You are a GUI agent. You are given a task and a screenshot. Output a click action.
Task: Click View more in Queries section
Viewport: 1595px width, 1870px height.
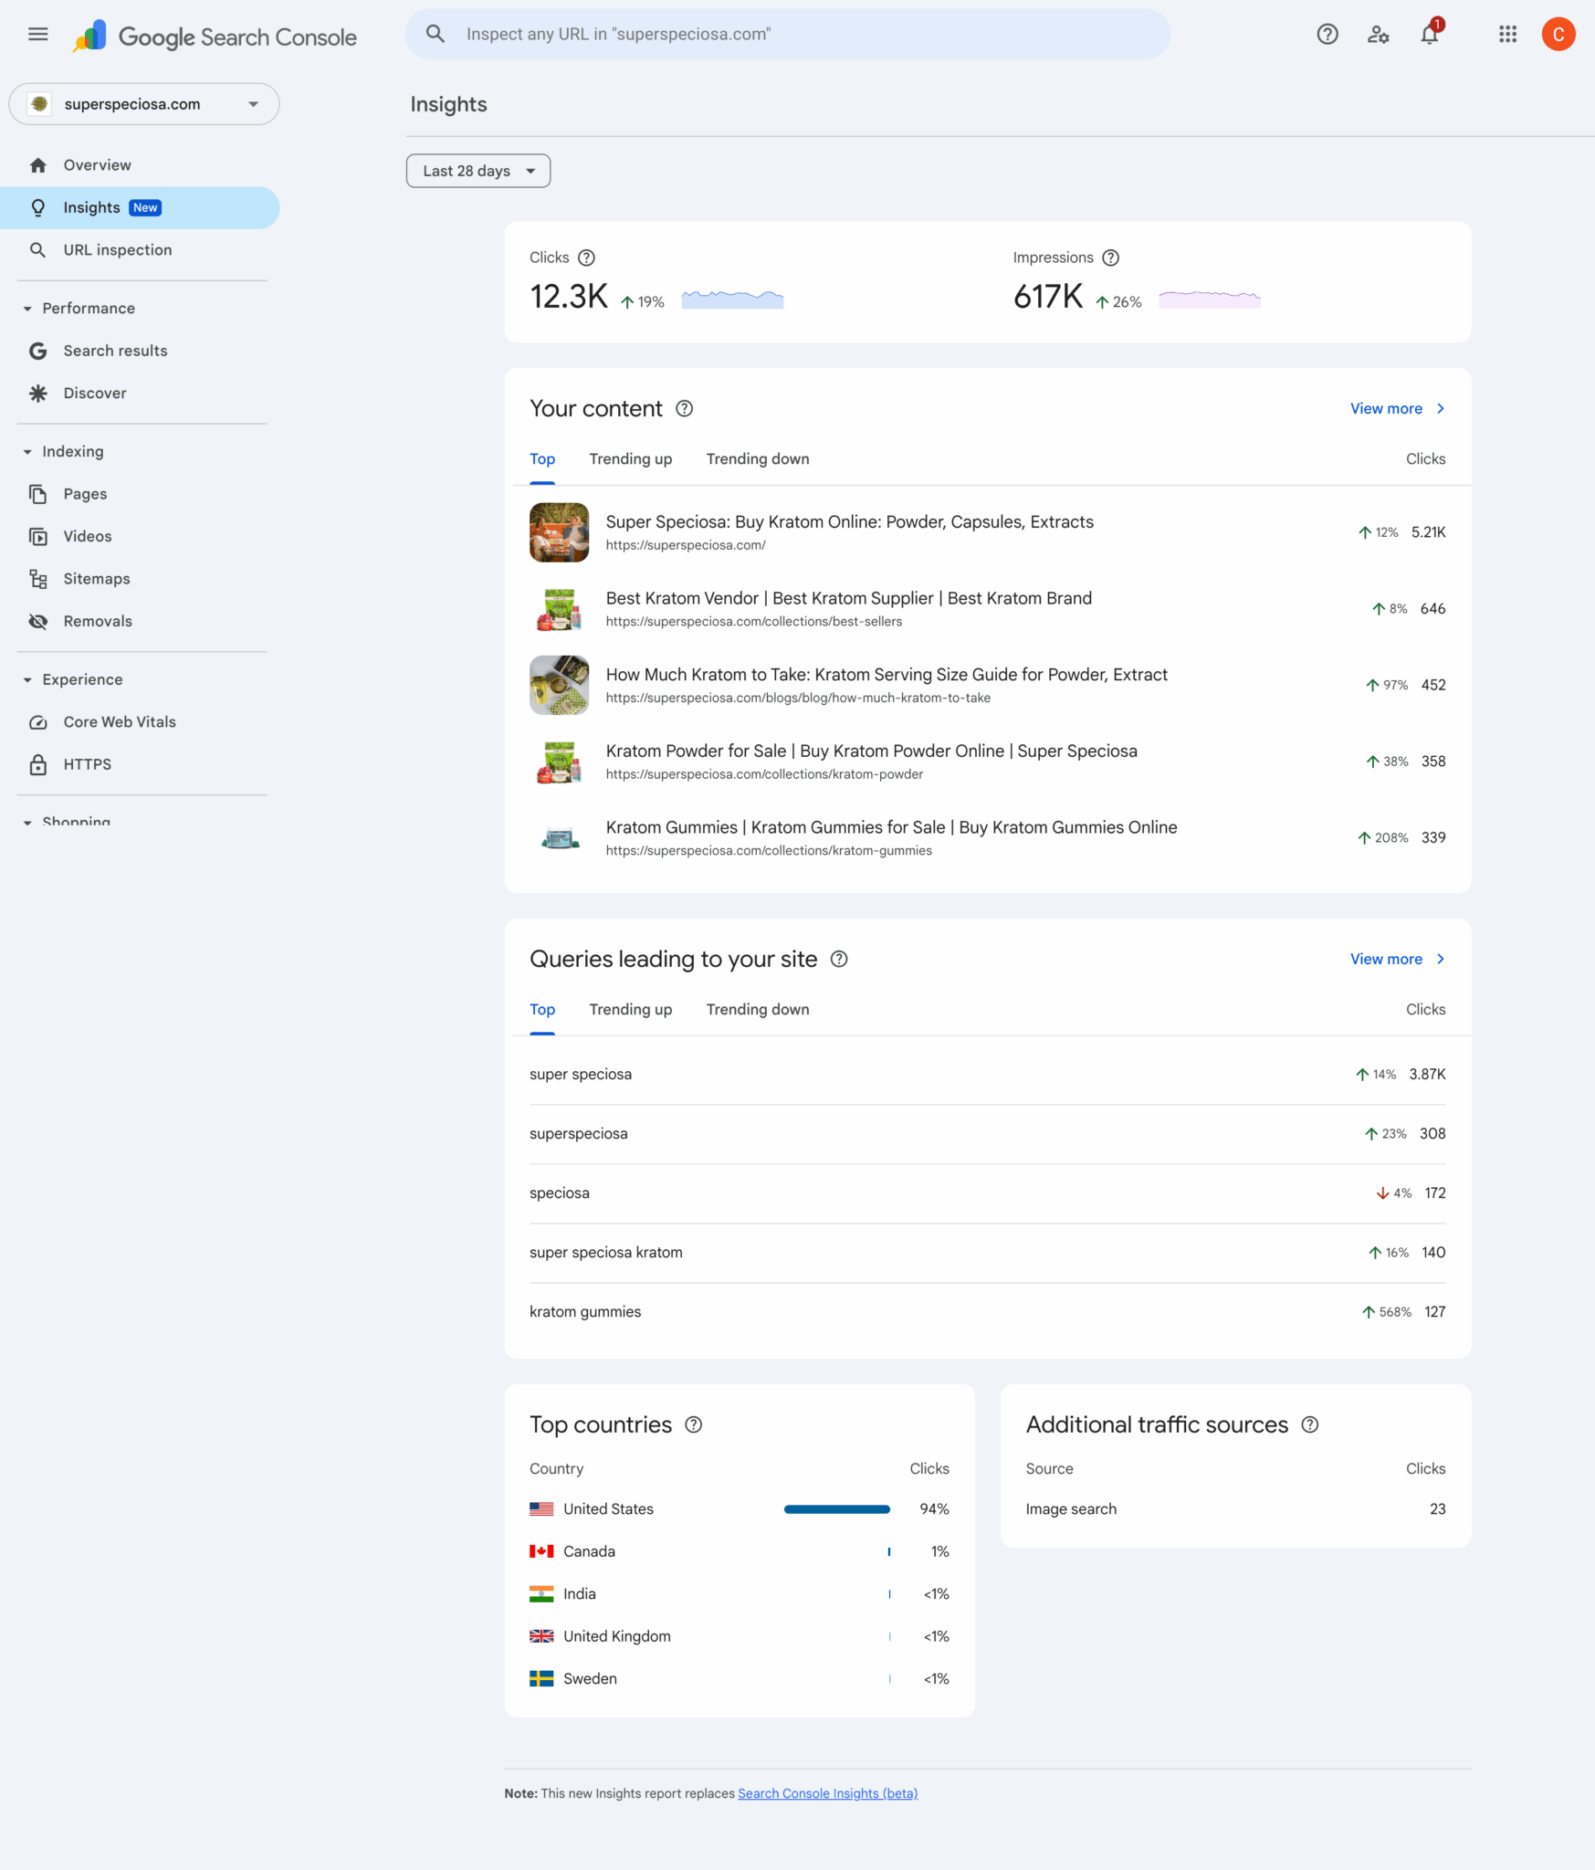pos(1398,960)
